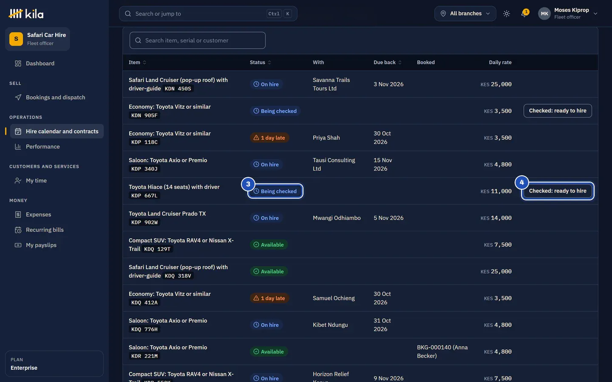Image resolution: width=612 pixels, height=382 pixels.
Task: Click the Hire calendar and contracts icon
Action: point(18,132)
